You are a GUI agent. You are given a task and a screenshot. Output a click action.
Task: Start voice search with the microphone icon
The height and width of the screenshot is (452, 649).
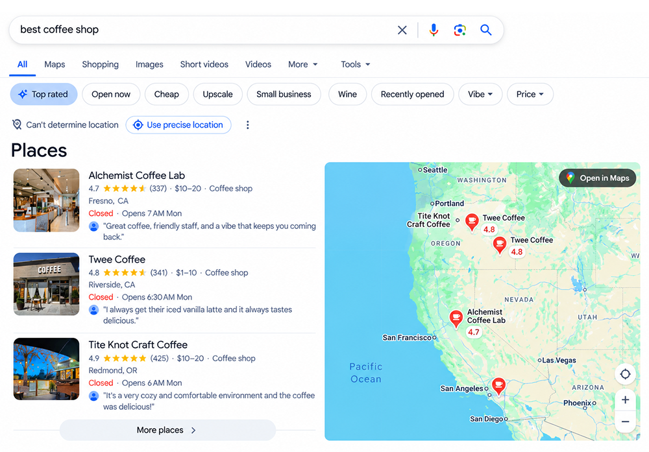click(x=434, y=30)
